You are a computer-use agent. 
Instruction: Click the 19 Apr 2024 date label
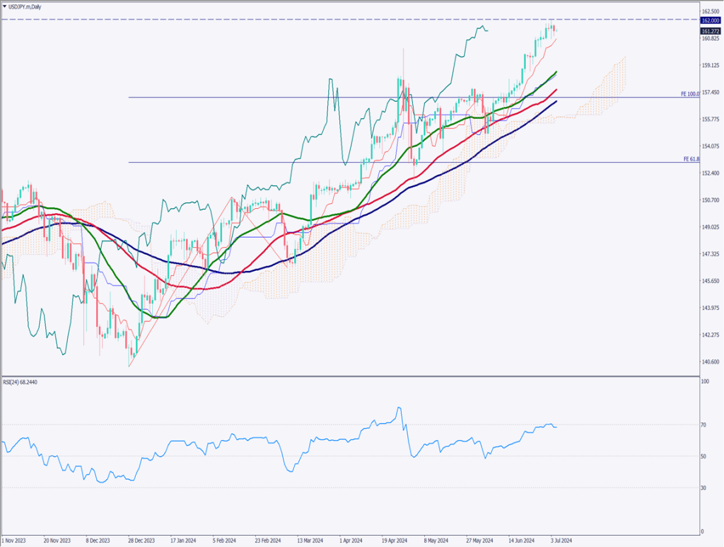395,539
